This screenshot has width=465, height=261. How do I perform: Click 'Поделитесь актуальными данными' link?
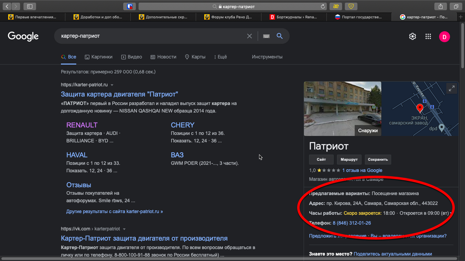(x=393, y=254)
